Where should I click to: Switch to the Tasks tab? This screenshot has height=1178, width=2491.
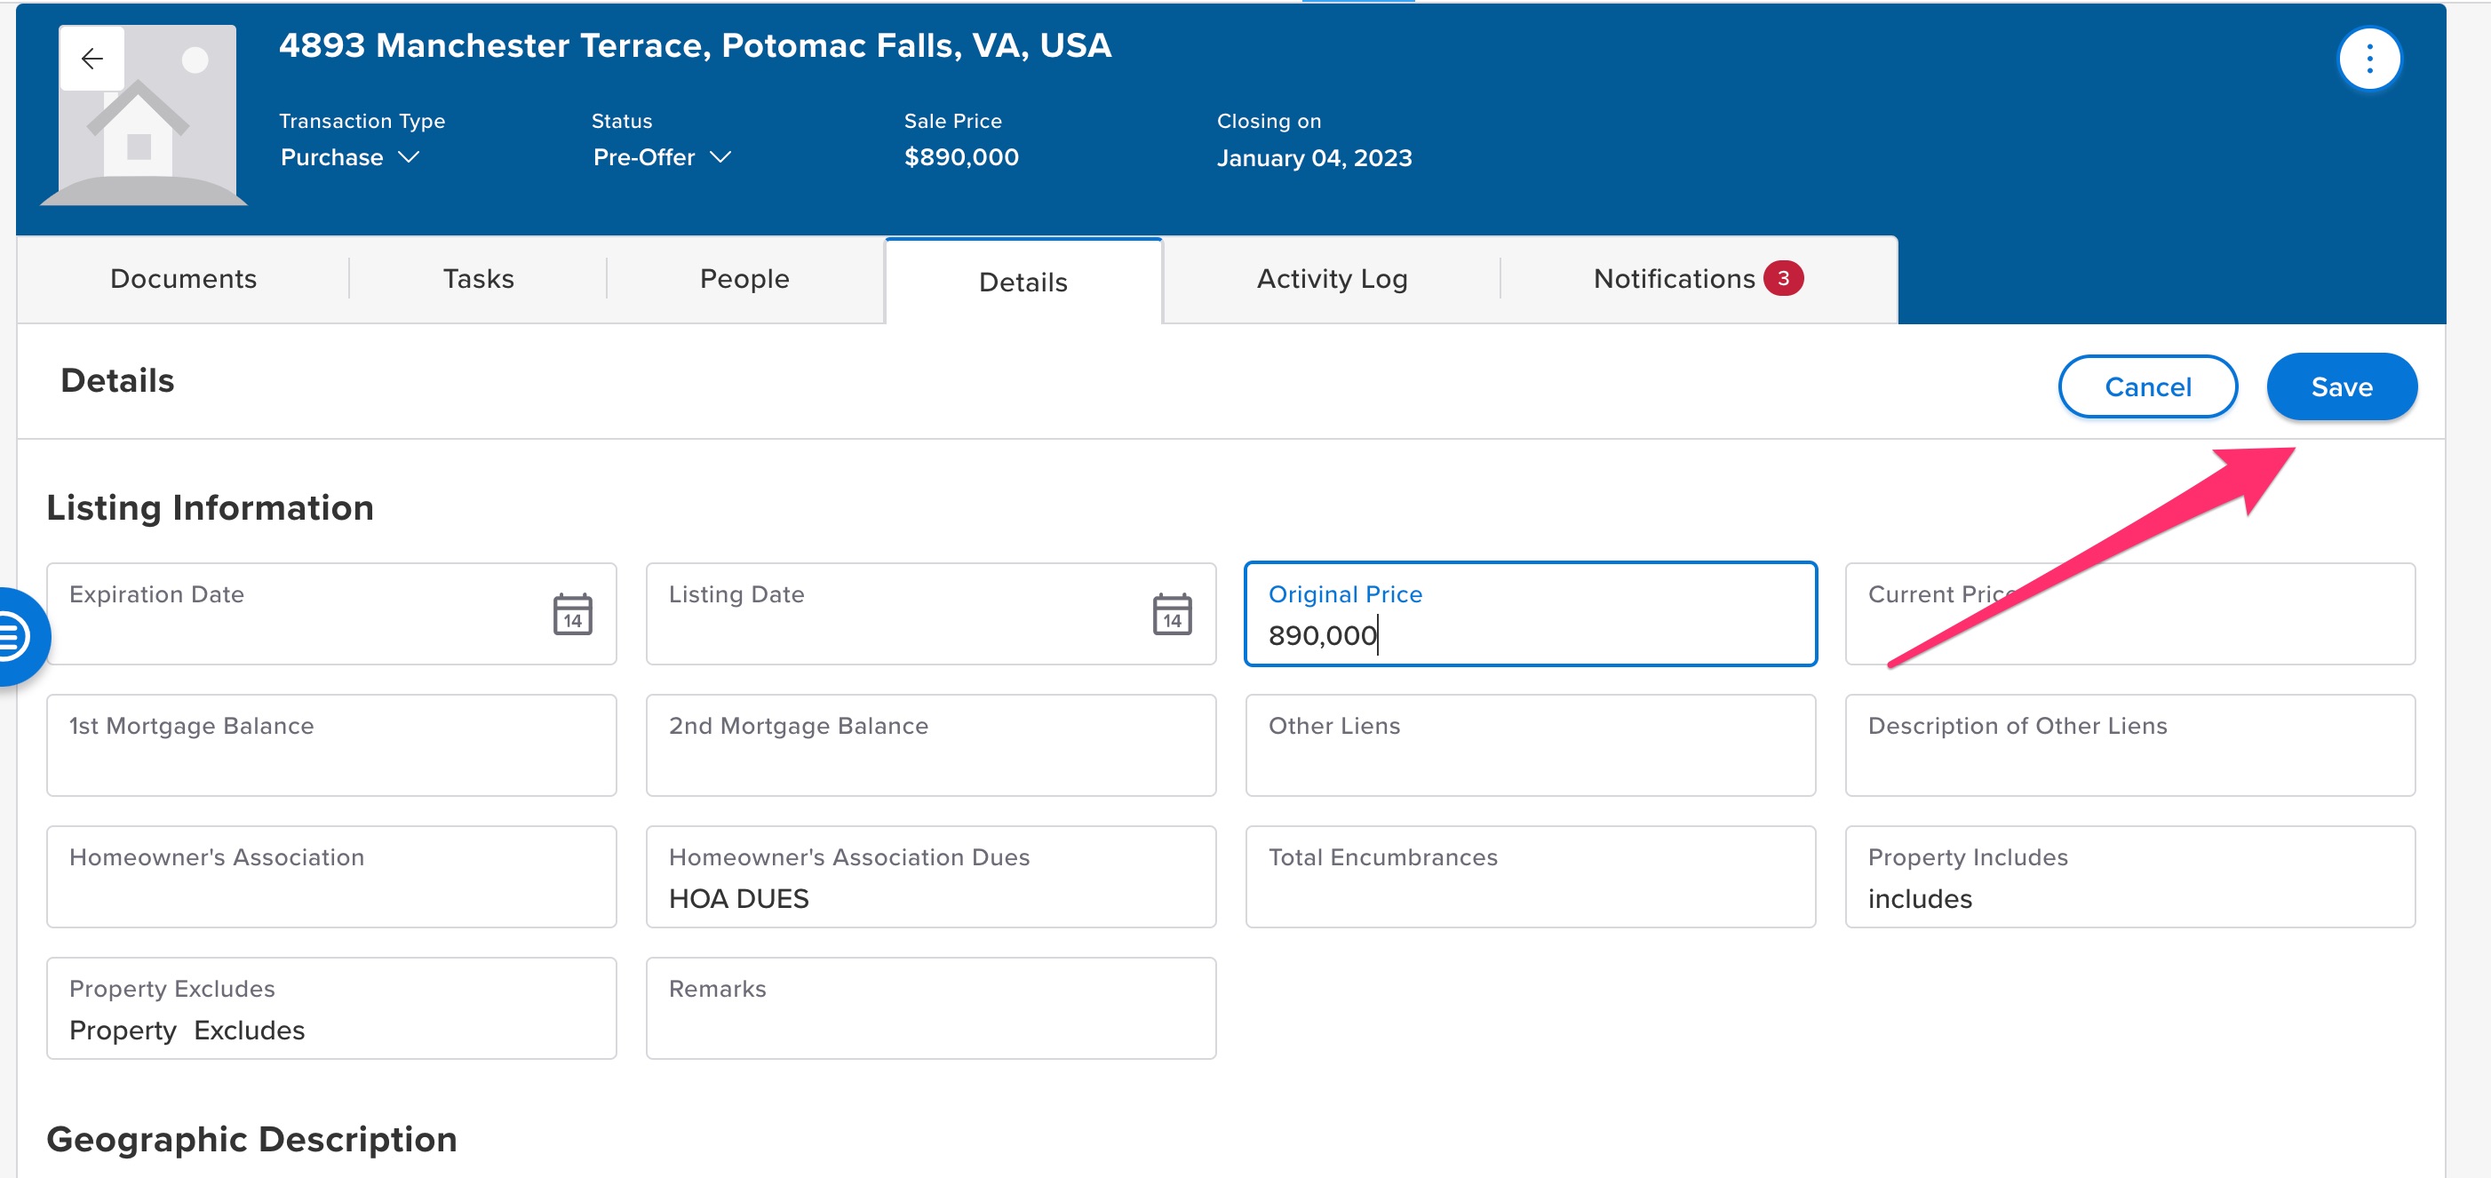pyautogui.click(x=479, y=279)
